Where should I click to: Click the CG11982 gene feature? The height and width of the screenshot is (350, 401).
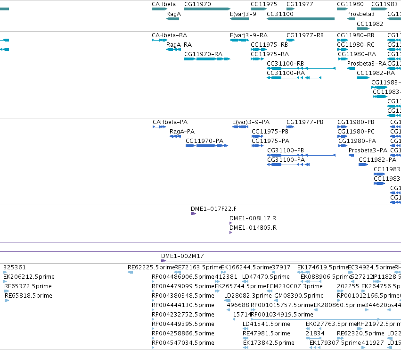click(363, 29)
